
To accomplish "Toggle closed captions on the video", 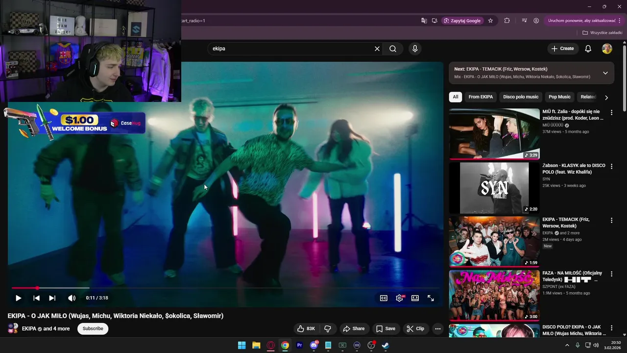I will click(384, 298).
